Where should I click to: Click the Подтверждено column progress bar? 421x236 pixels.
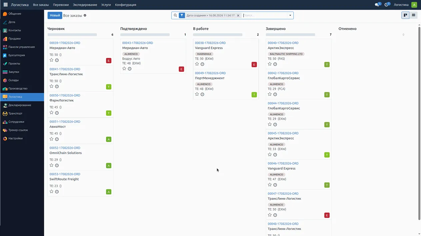[x=145, y=35]
